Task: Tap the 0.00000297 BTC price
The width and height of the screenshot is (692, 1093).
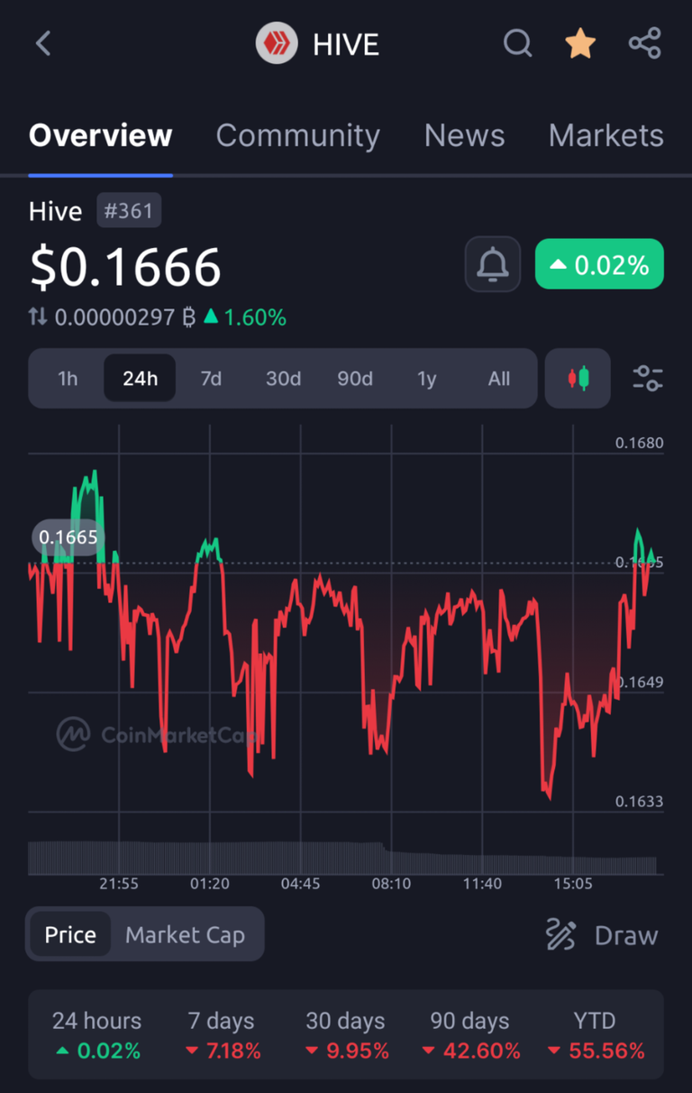Action: [x=125, y=317]
